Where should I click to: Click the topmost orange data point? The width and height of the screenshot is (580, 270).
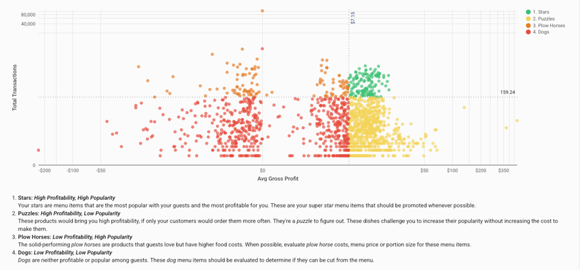pyautogui.click(x=262, y=11)
